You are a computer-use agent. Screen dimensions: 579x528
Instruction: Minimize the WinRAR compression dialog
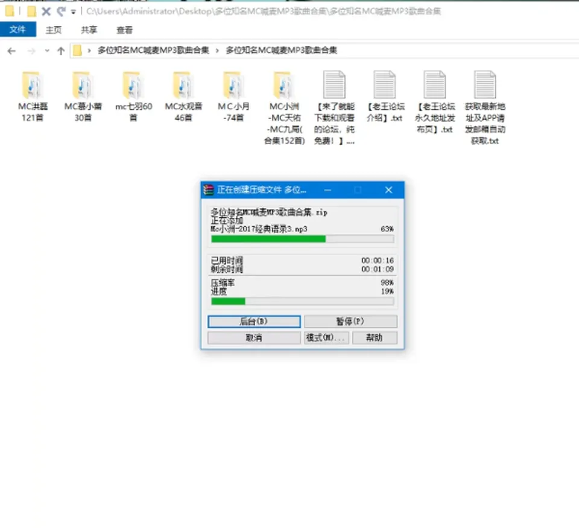click(x=327, y=190)
